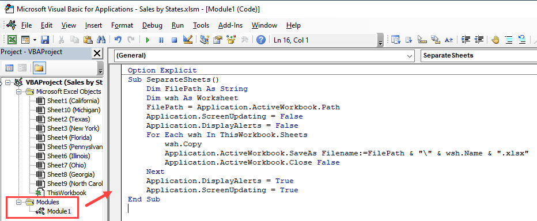This screenshot has width=537, height=221.
Task: Collapse Microsoft Excel Objects folder
Action: pyautogui.click(x=19, y=92)
